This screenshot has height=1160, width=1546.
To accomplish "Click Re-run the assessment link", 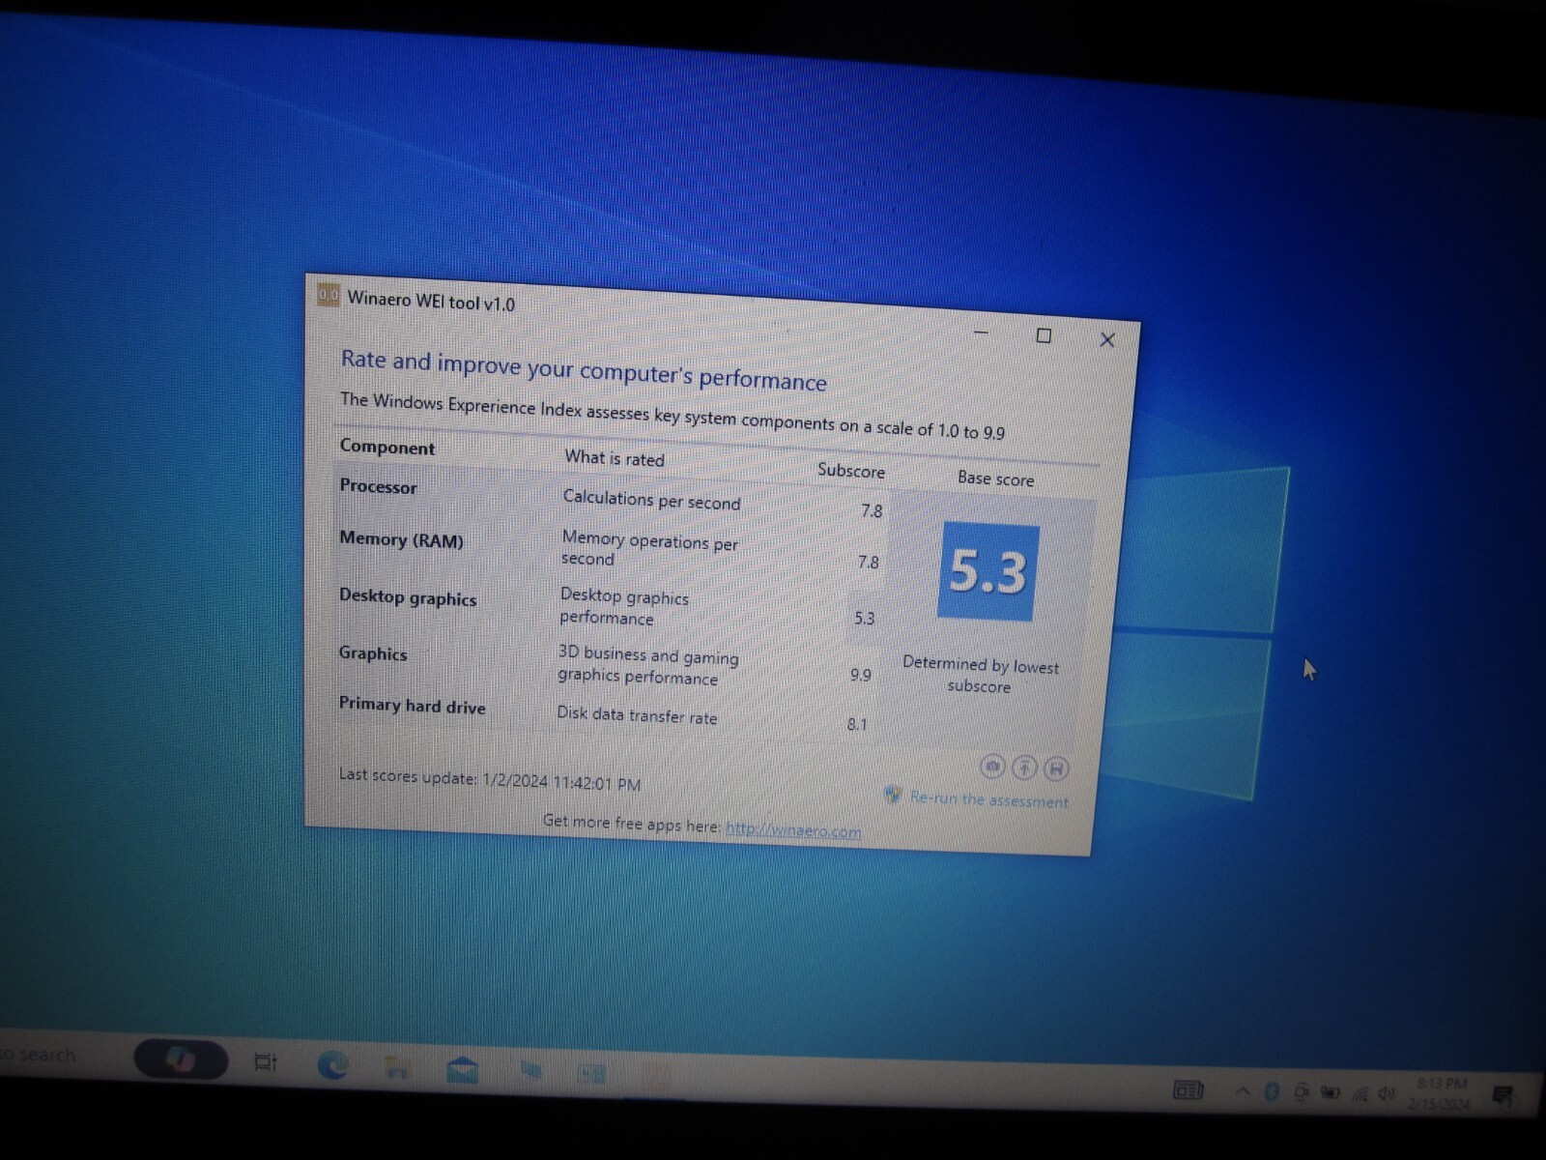I will click(x=988, y=799).
